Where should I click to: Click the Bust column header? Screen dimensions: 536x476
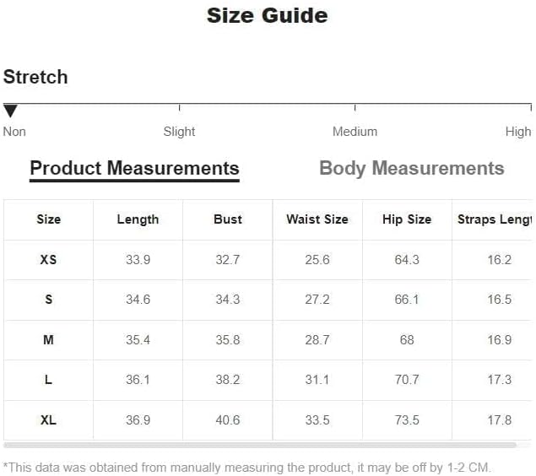[227, 219]
